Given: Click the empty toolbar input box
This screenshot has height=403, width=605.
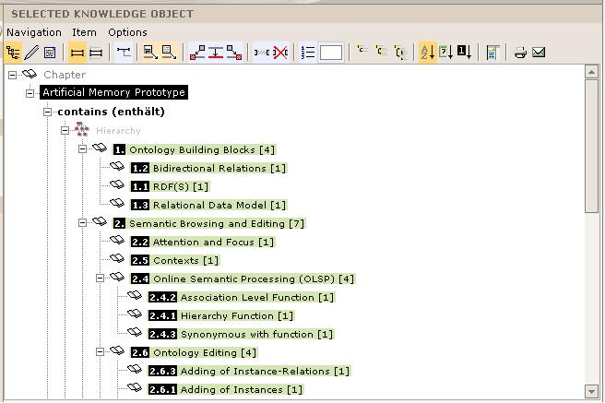Looking at the screenshot, I should pos(331,53).
